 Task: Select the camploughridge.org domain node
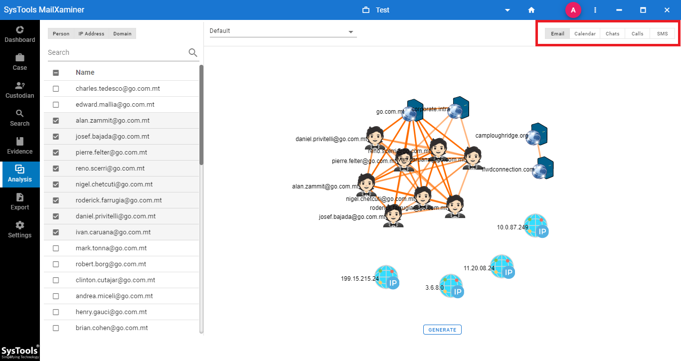537,134
